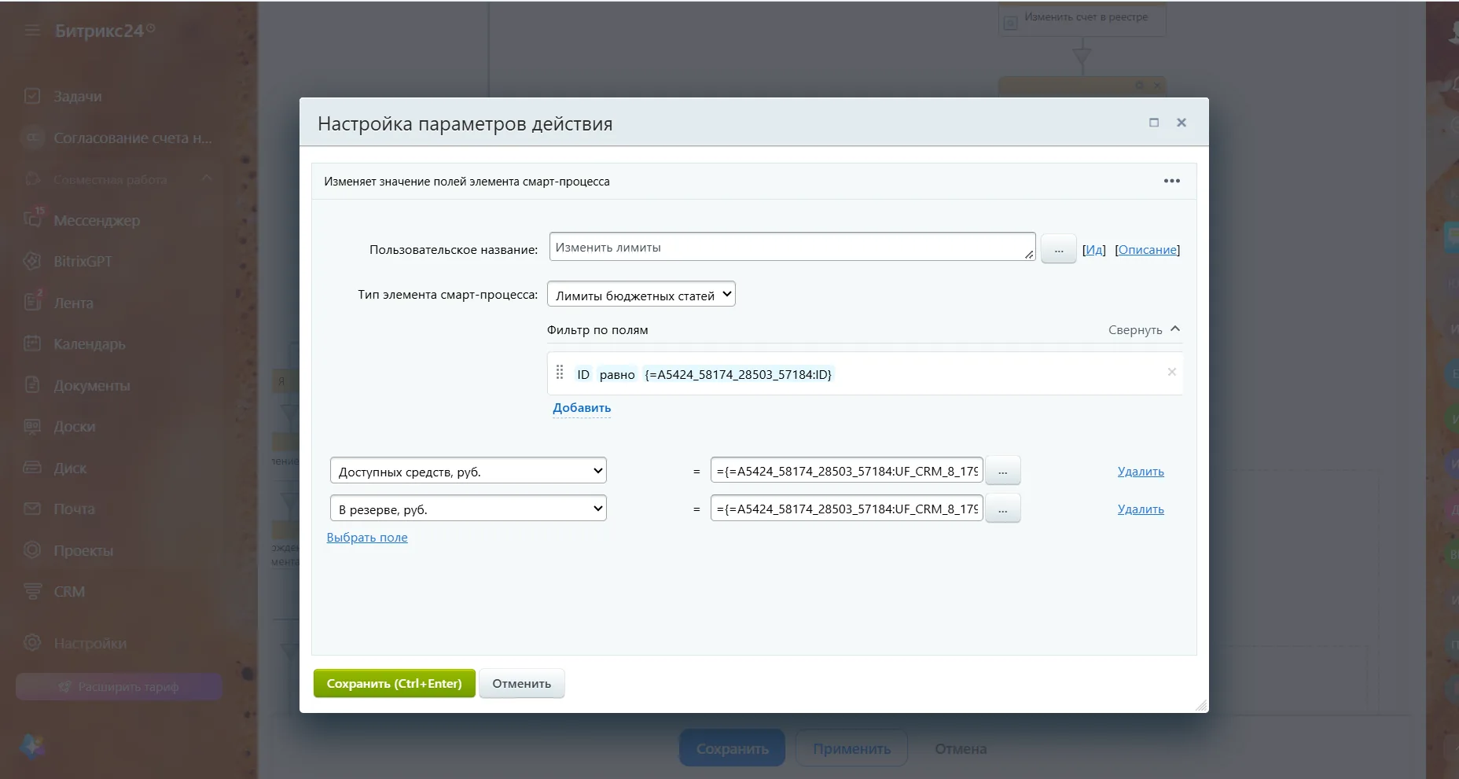
Task: Click the 'Ид' link
Action: coord(1093,250)
